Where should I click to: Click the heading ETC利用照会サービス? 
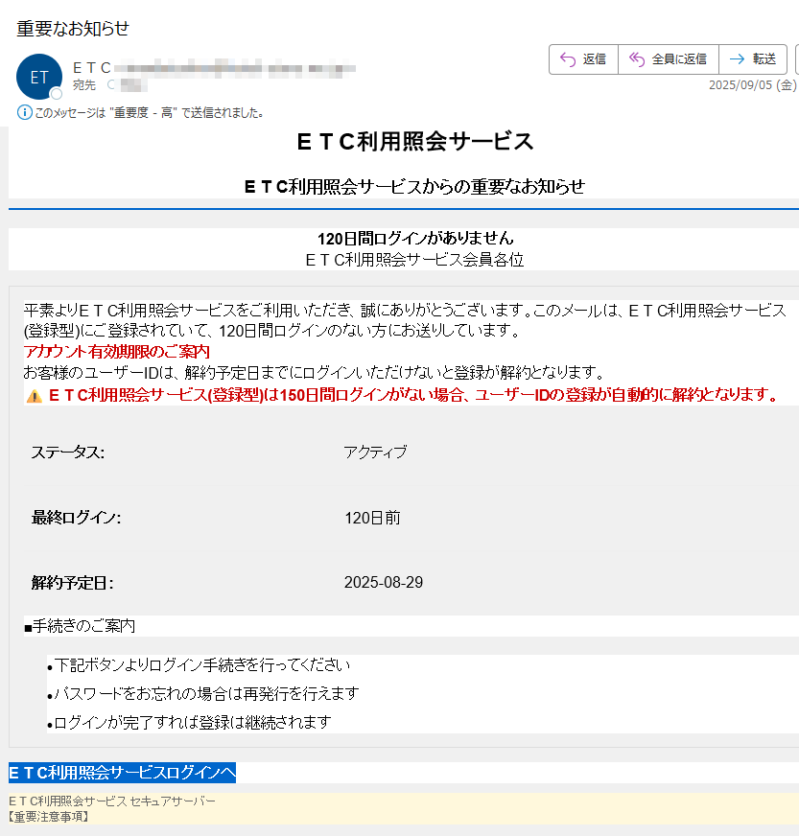point(415,141)
